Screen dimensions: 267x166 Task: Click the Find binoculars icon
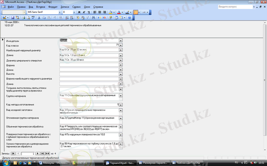tap(93, 18)
